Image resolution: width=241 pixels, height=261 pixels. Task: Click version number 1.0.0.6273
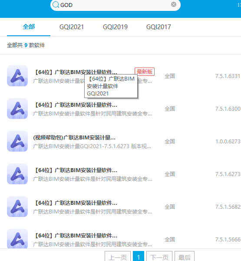[x=228, y=142]
